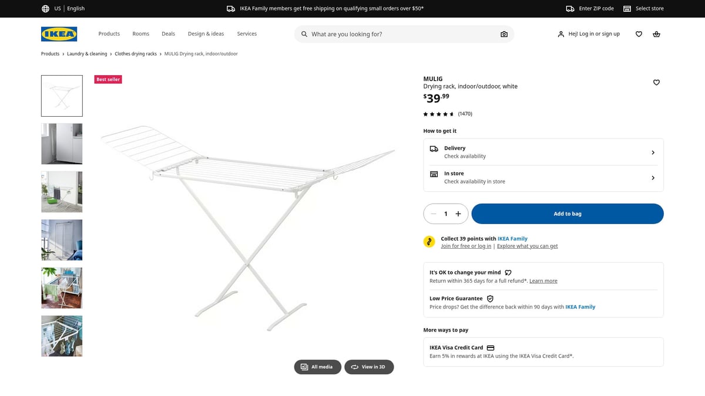This screenshot has width=705, height=396.
Task: Favorite the MULIG drying rack with the heart
Action: pyautogui.click(x=656, y=82)
